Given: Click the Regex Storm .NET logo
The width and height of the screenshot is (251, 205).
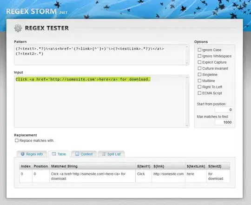Looking at the screenshot, I should [x=37, y=12].
